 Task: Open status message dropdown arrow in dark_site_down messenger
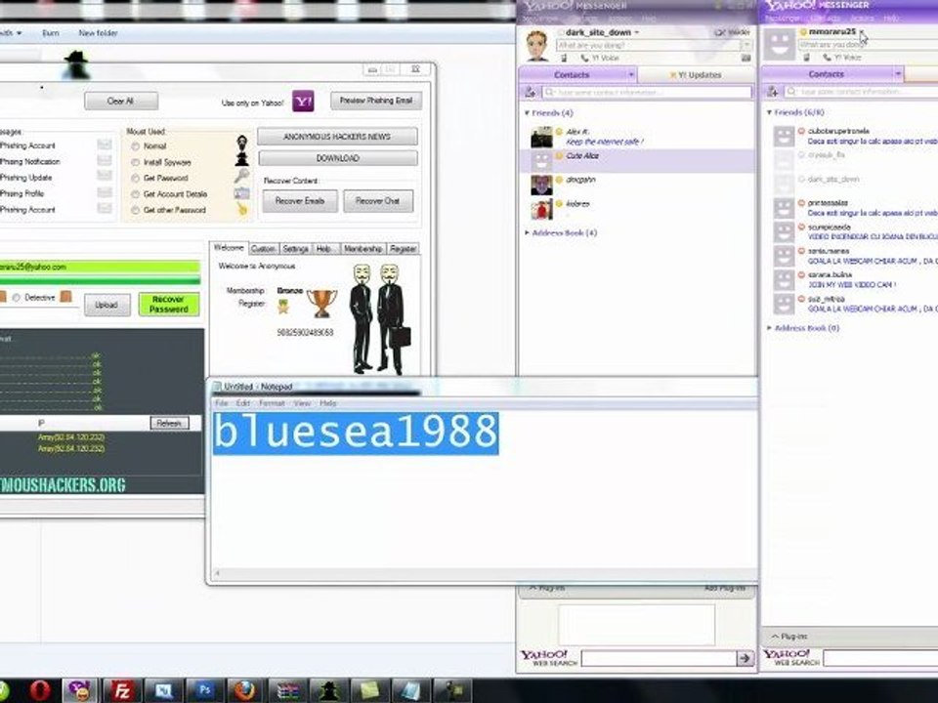tap(746, 46)
